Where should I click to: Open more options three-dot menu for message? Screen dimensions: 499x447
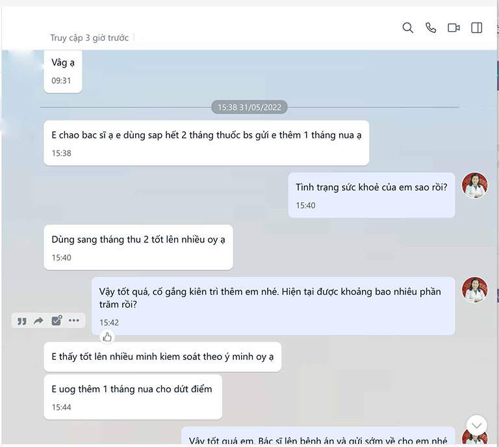[x=74, y=320]
